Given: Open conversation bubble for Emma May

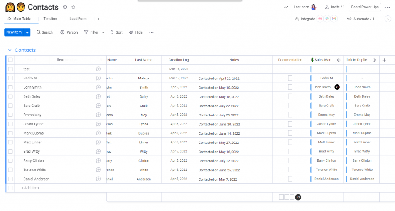Looking at the screenshot, I should 98,115.
